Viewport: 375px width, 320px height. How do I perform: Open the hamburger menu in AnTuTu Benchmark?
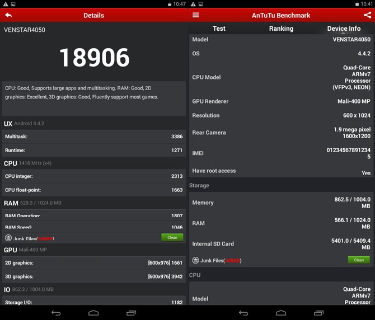[196, 15]
